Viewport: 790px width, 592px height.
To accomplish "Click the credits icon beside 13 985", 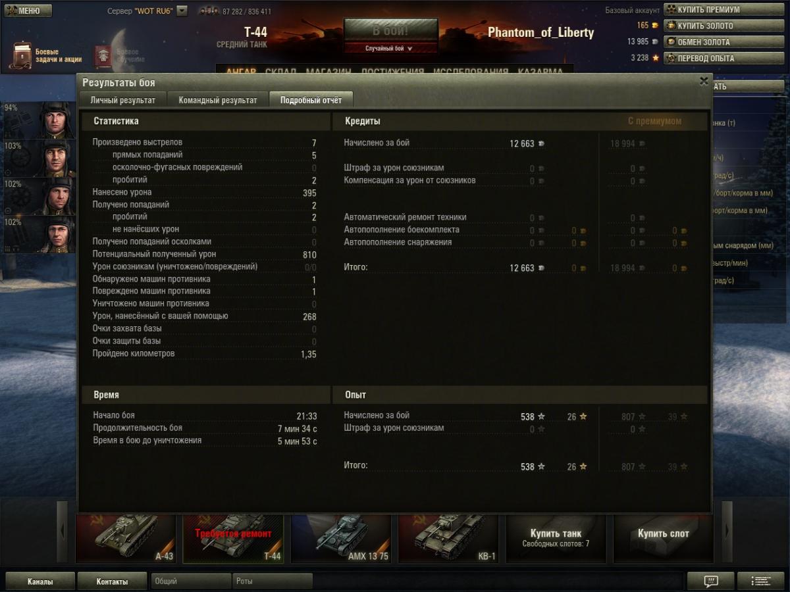I will coord(654,42).
